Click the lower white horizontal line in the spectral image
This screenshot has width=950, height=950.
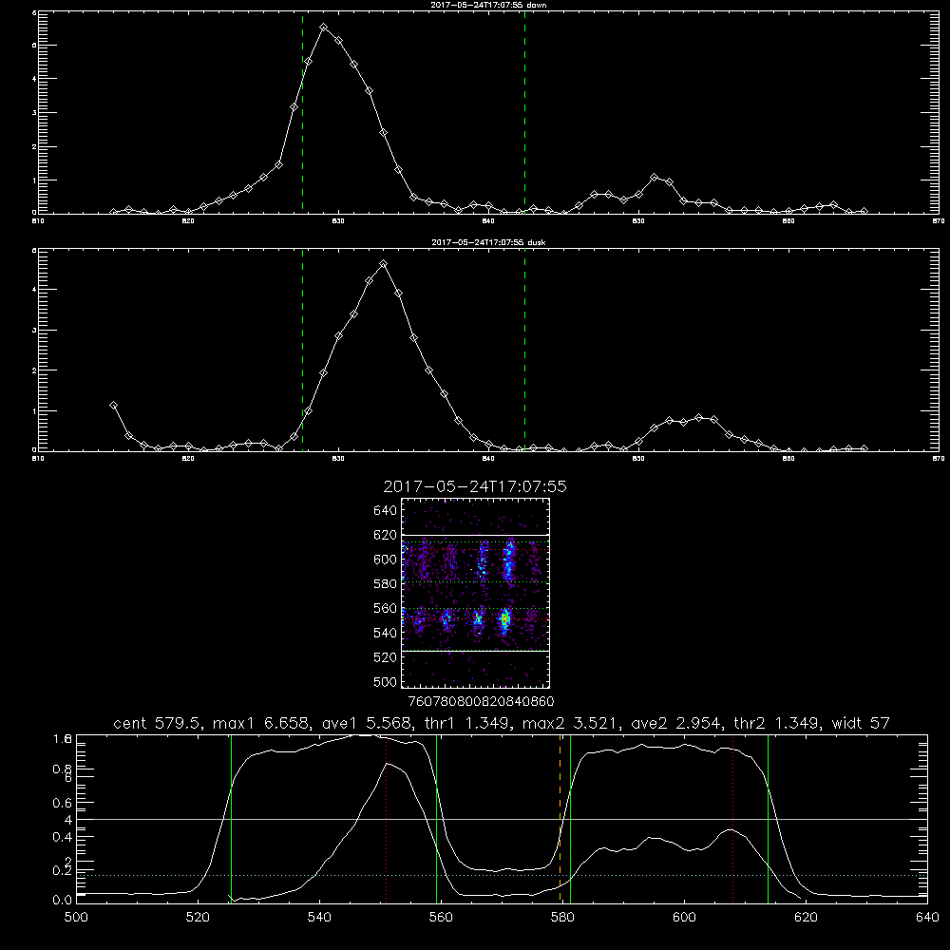475,651
